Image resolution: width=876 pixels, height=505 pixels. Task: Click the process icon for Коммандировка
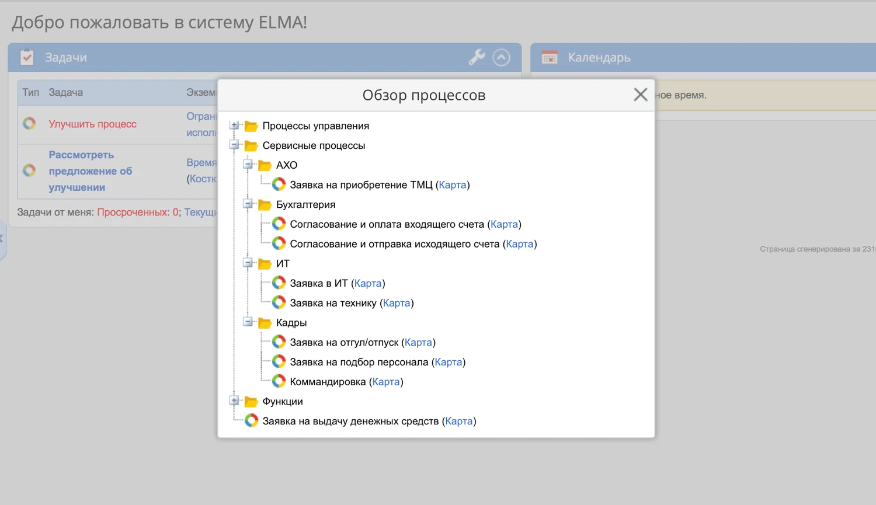tap(279, 381)
